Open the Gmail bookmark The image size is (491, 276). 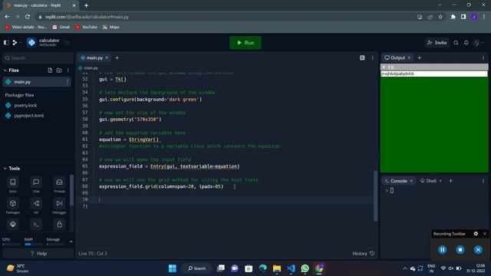pyautogui.click(x=61, y=28)
